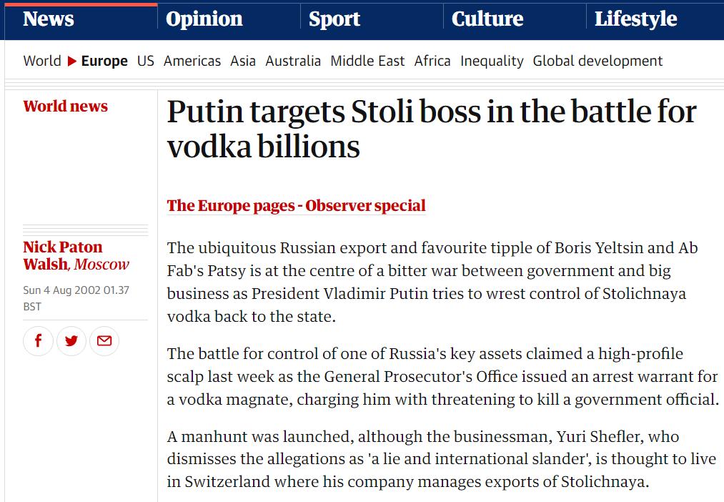Select the Lifestyle section tab
This screenshot has width=724, height=502.
635,19
